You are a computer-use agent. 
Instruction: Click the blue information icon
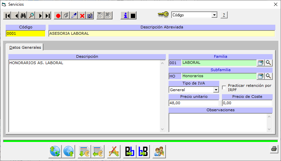[x=125, y=16]
